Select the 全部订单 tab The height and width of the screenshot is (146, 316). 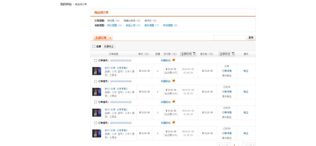(x=103, y=38)
